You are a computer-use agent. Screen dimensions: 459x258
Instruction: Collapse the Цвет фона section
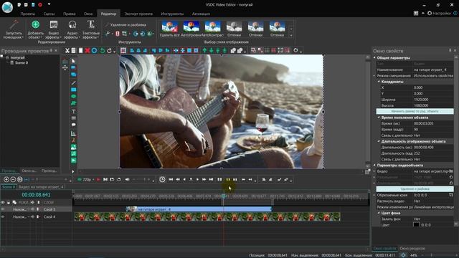point(379,213)
